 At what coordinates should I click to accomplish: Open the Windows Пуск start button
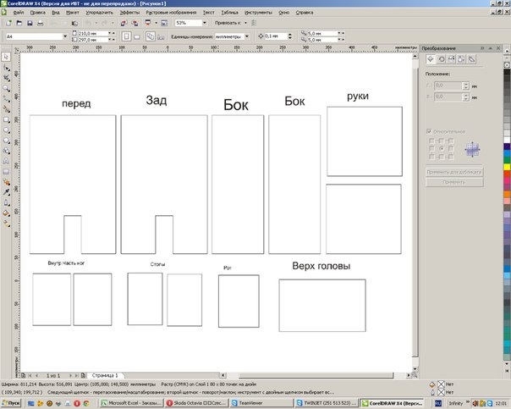pos(11,403)
